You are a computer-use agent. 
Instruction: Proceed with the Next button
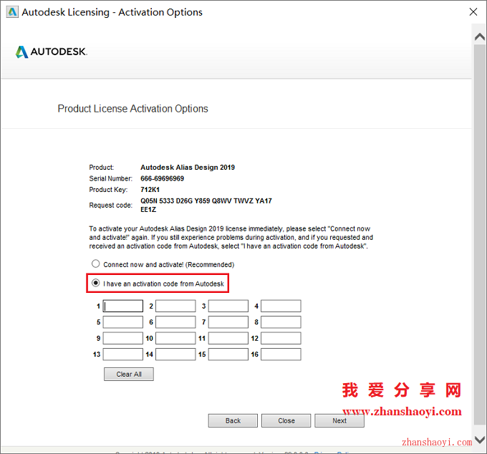click(339, 421)
